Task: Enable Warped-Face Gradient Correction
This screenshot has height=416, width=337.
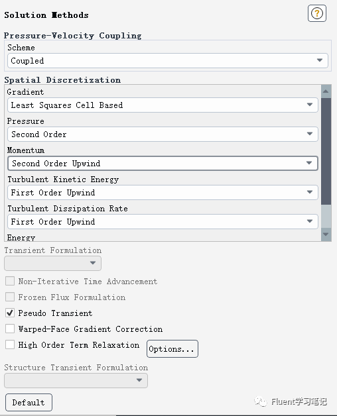Action: click(x=10, y=329)
